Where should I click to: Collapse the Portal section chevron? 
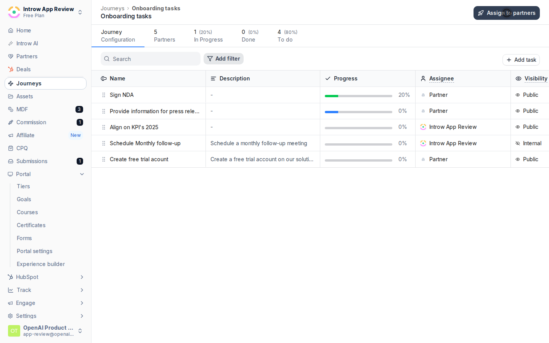point(82,174)
